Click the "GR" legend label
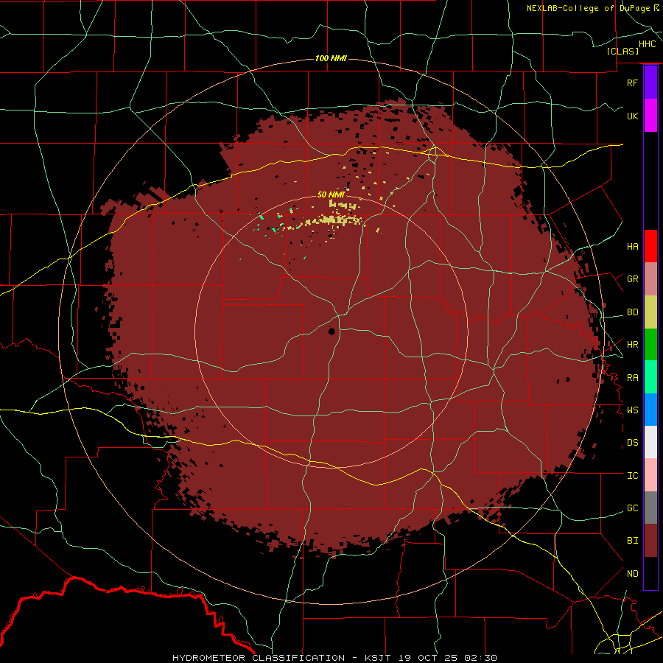This screenshot has width=663, height=663. coord(632,279)
